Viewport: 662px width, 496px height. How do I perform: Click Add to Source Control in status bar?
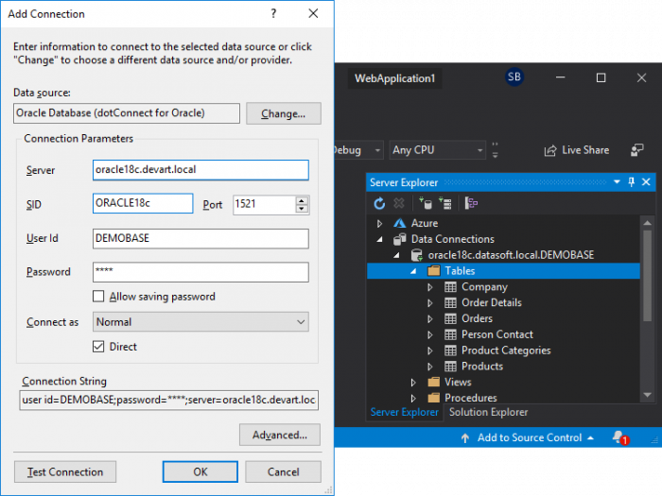(527, 437)
